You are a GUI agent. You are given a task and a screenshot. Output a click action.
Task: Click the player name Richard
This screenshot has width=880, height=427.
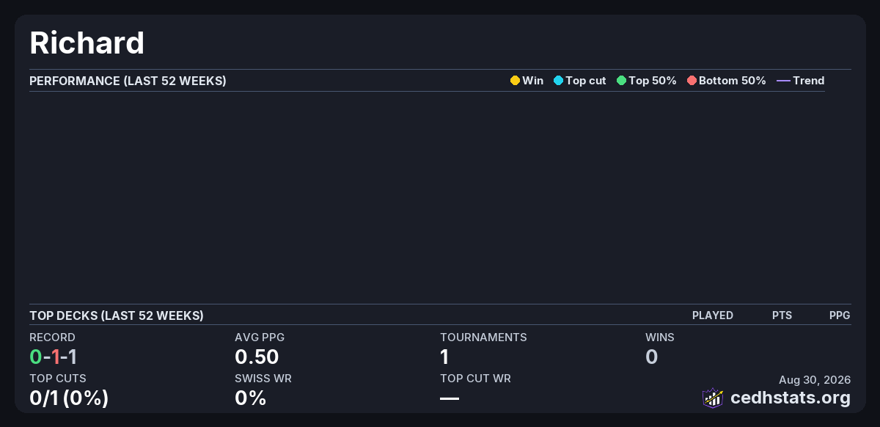click(87, 43)
